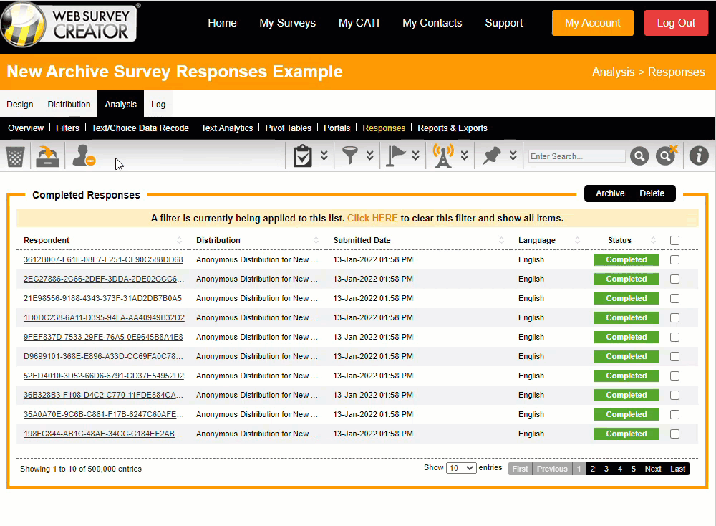The image size is (716, 526).
Task: Click the pushpin icon
Action: tap(491, 156)
